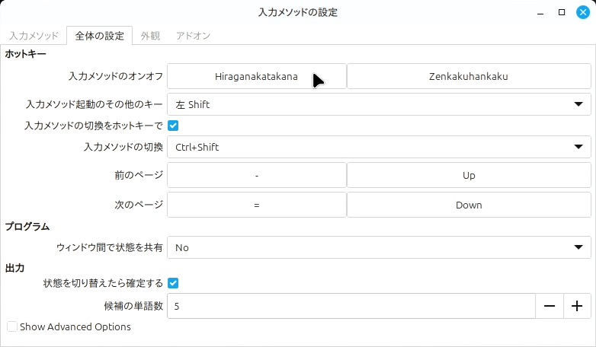Click the plus button for candidate word count
The image size is (596, 347).
click(577, 306)
